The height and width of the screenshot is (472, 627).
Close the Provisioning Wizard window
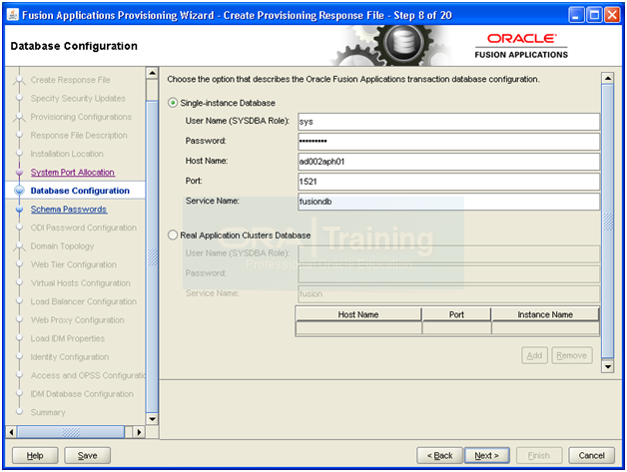[612, 15]
